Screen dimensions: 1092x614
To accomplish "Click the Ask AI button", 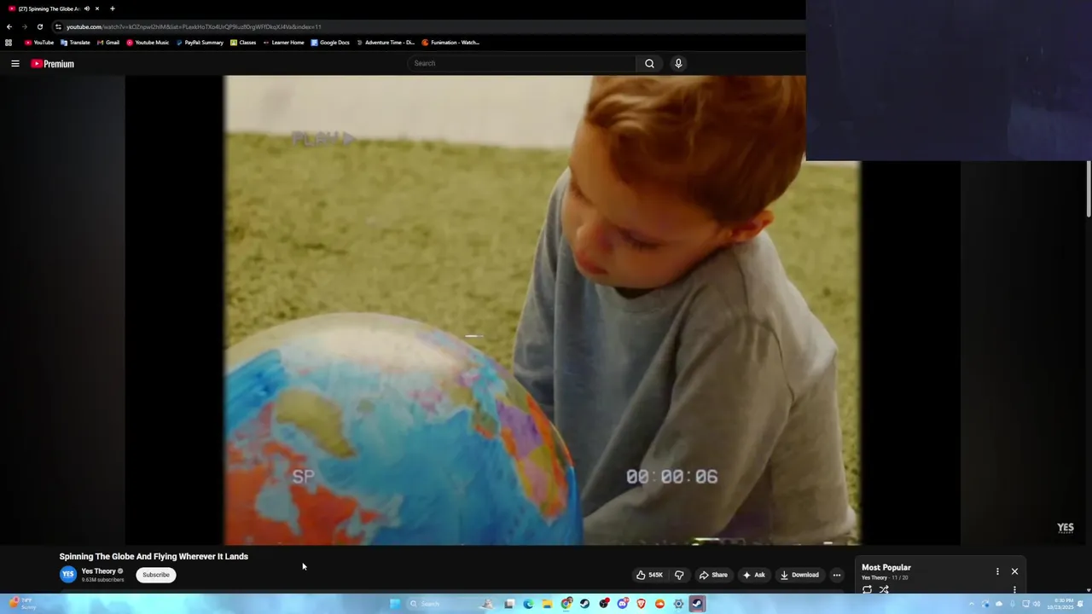I will coord(754,575).
